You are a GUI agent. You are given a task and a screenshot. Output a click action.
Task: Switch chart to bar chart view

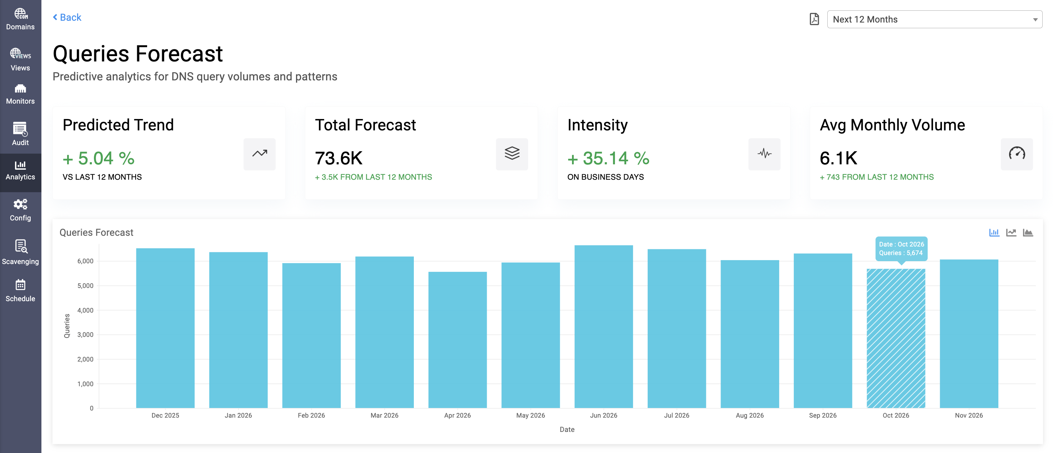point(994,232)
